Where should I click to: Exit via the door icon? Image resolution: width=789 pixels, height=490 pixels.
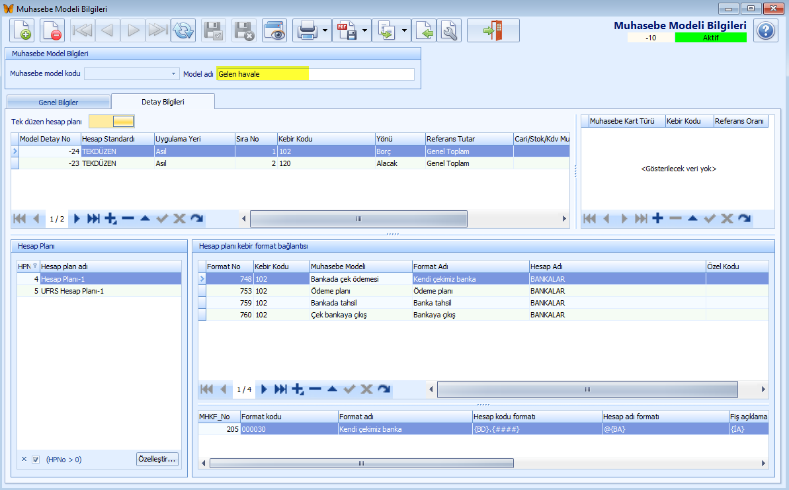coord(493,30)
